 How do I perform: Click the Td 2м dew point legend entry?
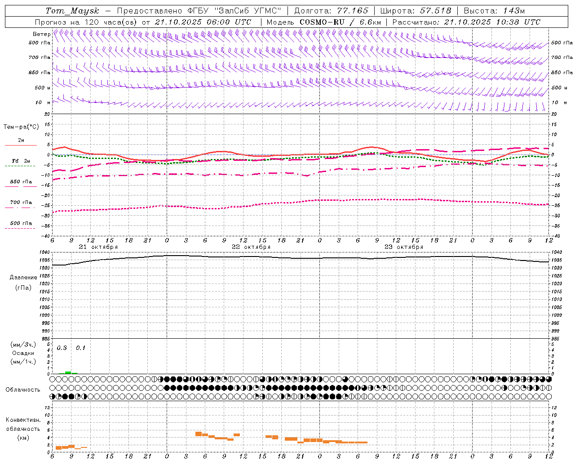21,161
